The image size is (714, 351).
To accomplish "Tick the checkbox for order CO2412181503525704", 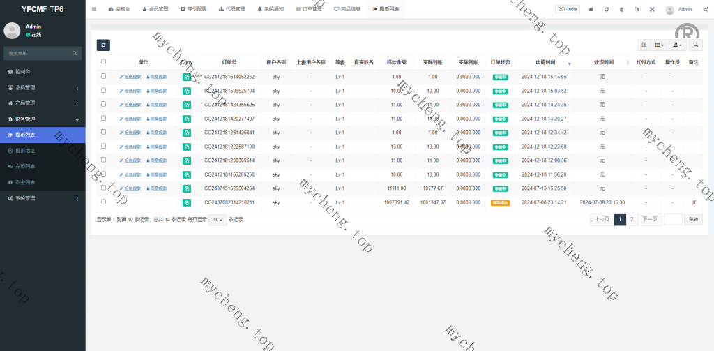I will pyautogui.click(x=104, y=91).
